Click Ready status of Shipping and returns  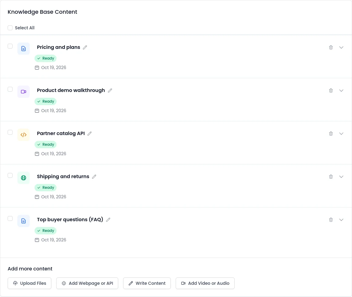[x=46, y=188]
